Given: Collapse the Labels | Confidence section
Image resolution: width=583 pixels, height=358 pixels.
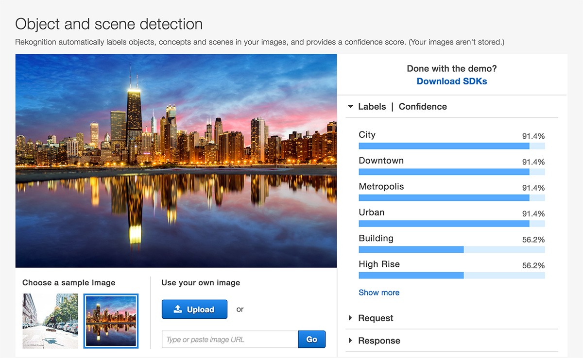Looking at the screenshot, I should [x=351, y=107].
